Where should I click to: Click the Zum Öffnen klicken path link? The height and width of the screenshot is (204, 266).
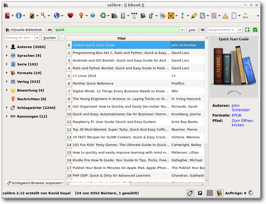coord(243,123)
